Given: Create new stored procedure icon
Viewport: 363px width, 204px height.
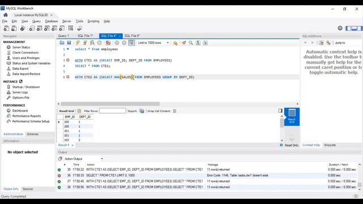Looking at the screenshot, I should click(x=54, y=28).
